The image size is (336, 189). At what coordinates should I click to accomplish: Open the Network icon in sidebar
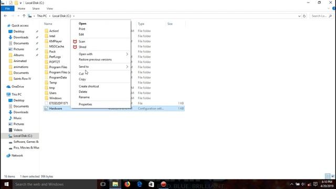tap(8, 155)
